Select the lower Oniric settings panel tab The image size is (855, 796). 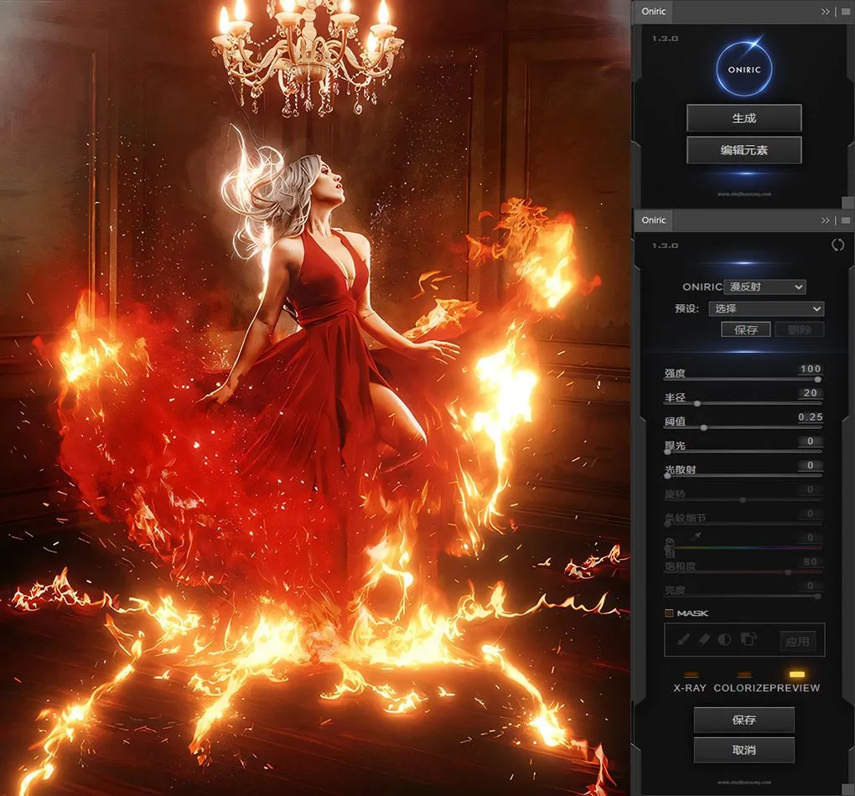[x=654, y=220]
